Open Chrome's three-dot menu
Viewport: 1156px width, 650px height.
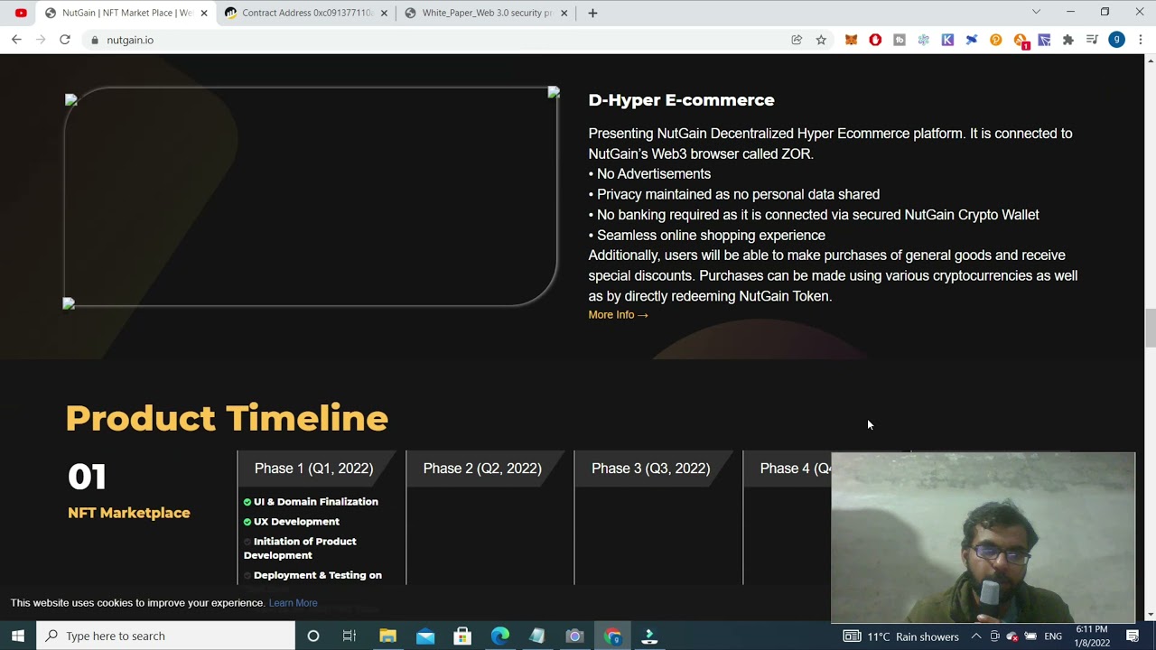click(x=1141, y=40)
